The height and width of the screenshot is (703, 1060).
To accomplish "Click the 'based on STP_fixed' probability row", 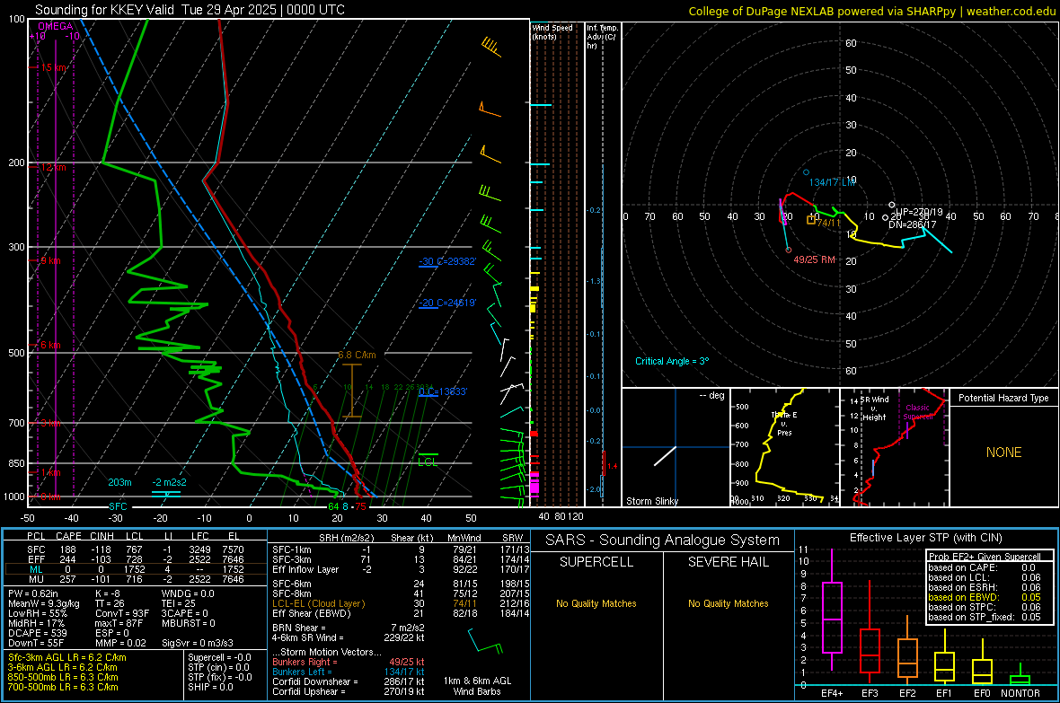I will pyautogui.click(x=985, y=617).
